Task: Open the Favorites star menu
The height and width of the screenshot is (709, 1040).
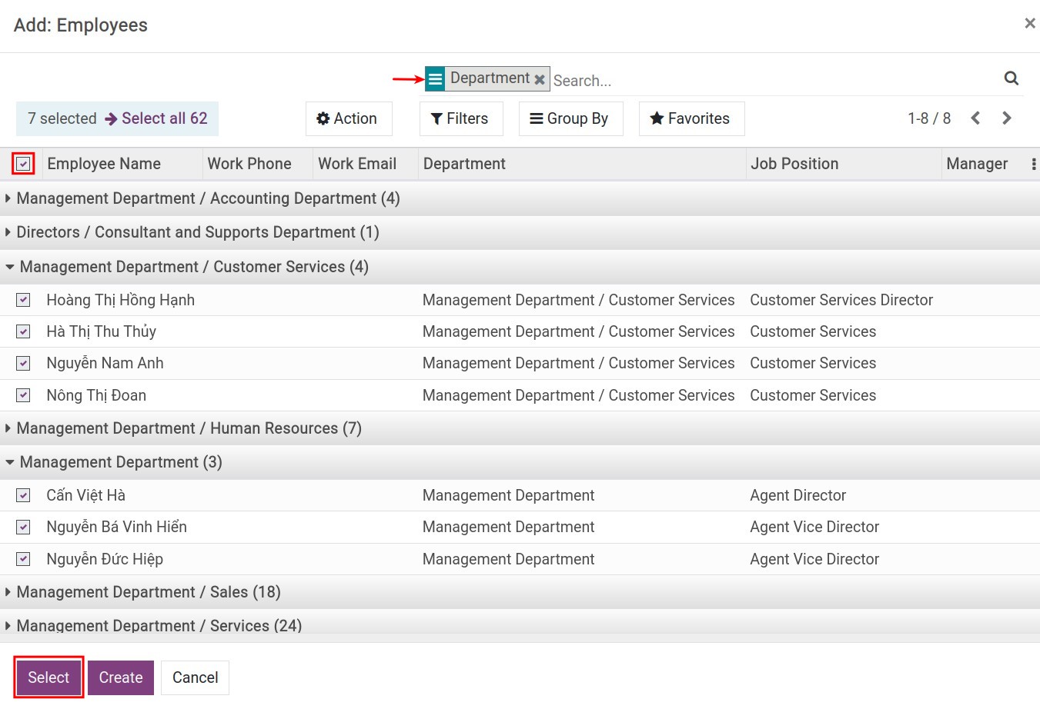Action: tap(691, 118)
